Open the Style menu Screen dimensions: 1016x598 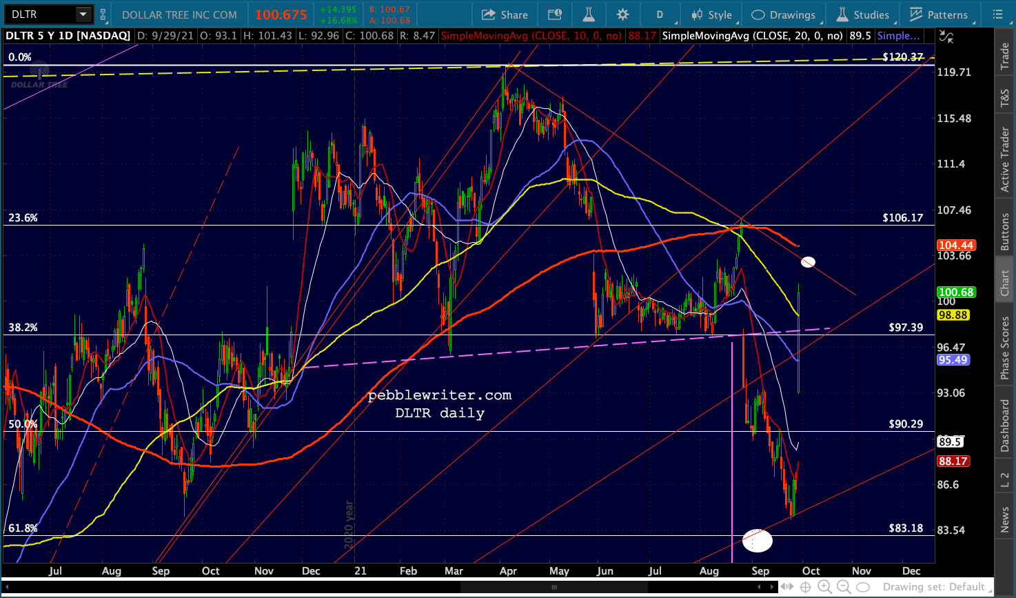712,14
